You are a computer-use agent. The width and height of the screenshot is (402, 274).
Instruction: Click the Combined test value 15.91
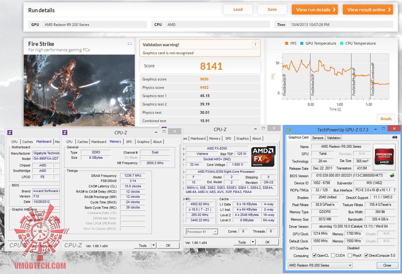click(x=205, y=121)
